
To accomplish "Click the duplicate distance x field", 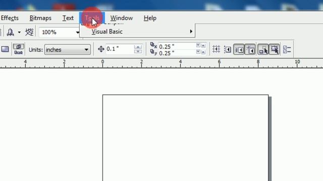I will coord(177,46).
